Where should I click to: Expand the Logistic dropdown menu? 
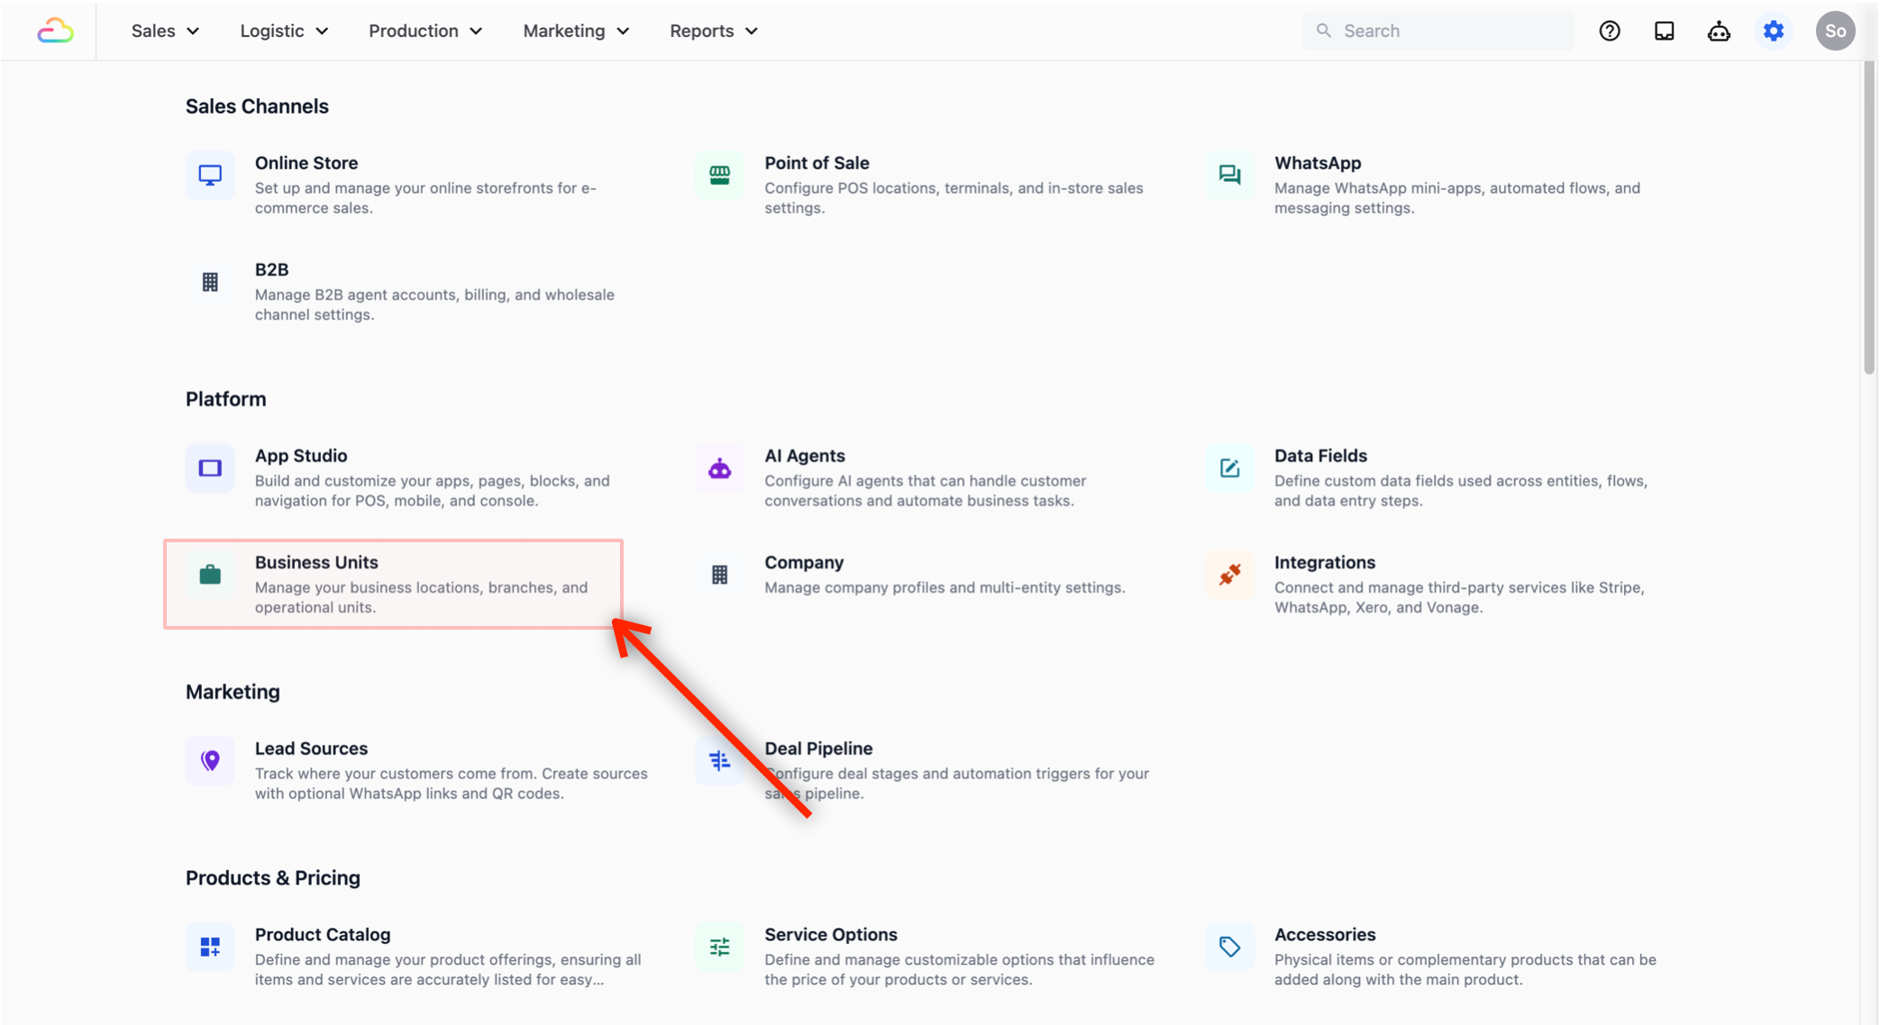[x=283, y=31]
